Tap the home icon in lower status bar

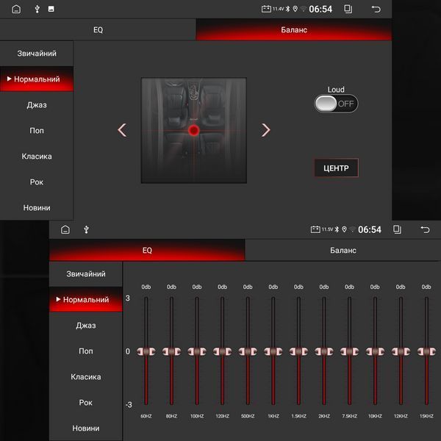[65, 229]
